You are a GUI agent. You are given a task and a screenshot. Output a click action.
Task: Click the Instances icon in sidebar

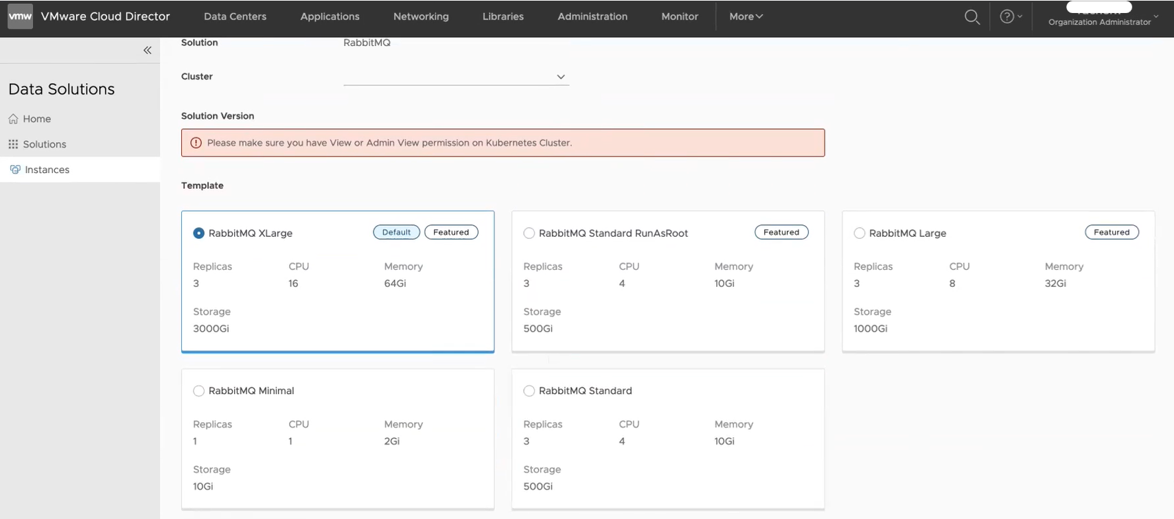15,170
